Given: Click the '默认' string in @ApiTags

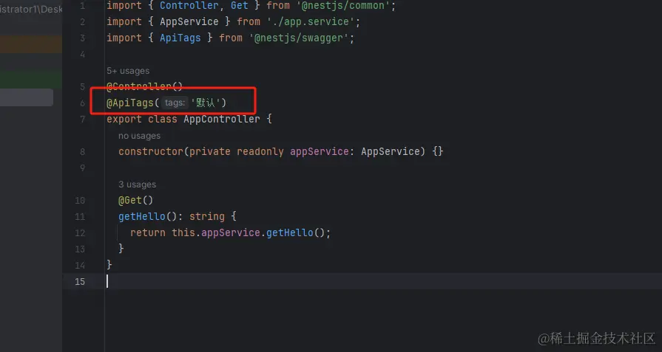Looking at the screenshot, I should tap(206, 103).
